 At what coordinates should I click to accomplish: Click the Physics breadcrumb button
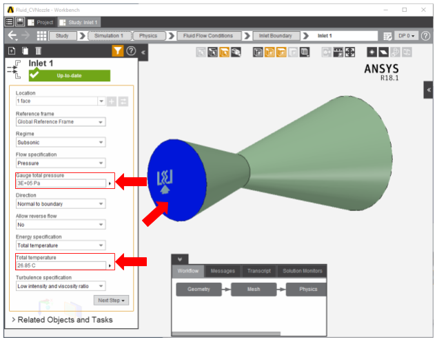pos(149,36)
